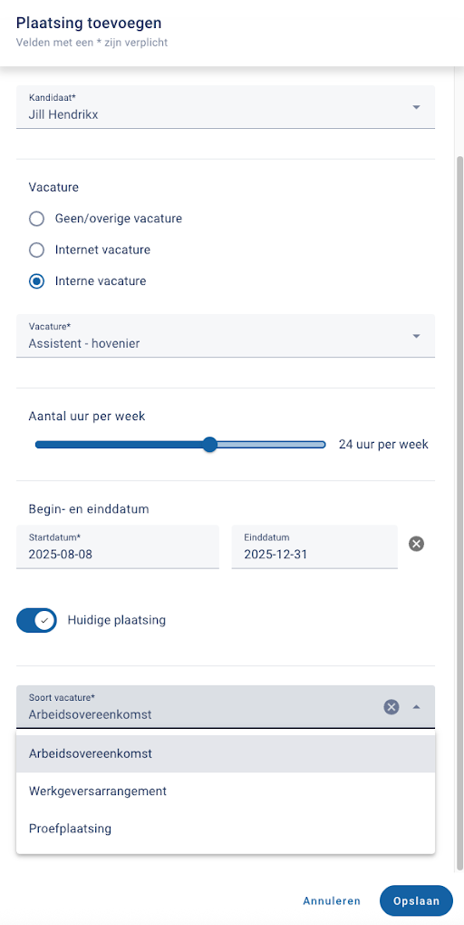
Task: Select Interne vacature radio button
Action: [36, 281]
